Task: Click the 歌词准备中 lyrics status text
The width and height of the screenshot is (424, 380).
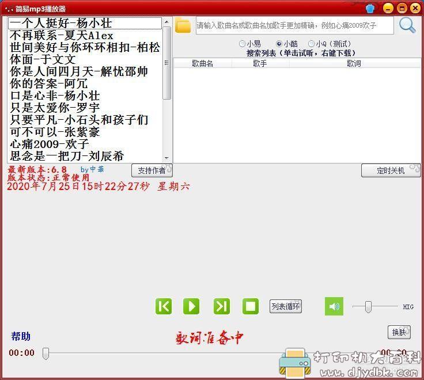Action: [210, 338]
